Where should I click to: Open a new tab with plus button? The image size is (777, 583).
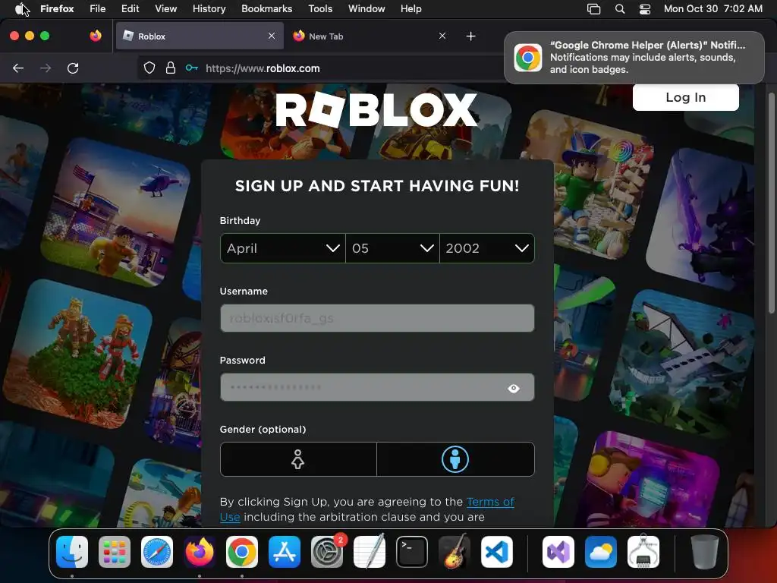point(470,36)
